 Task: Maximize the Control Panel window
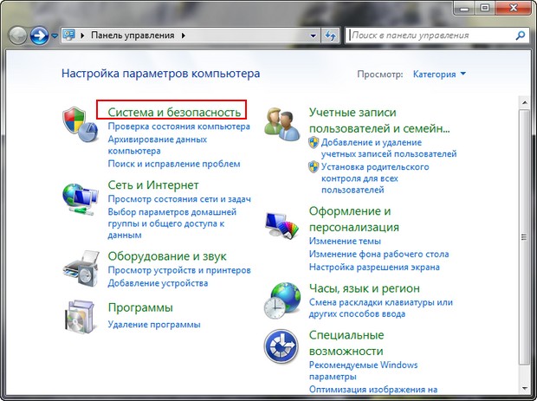485,8
